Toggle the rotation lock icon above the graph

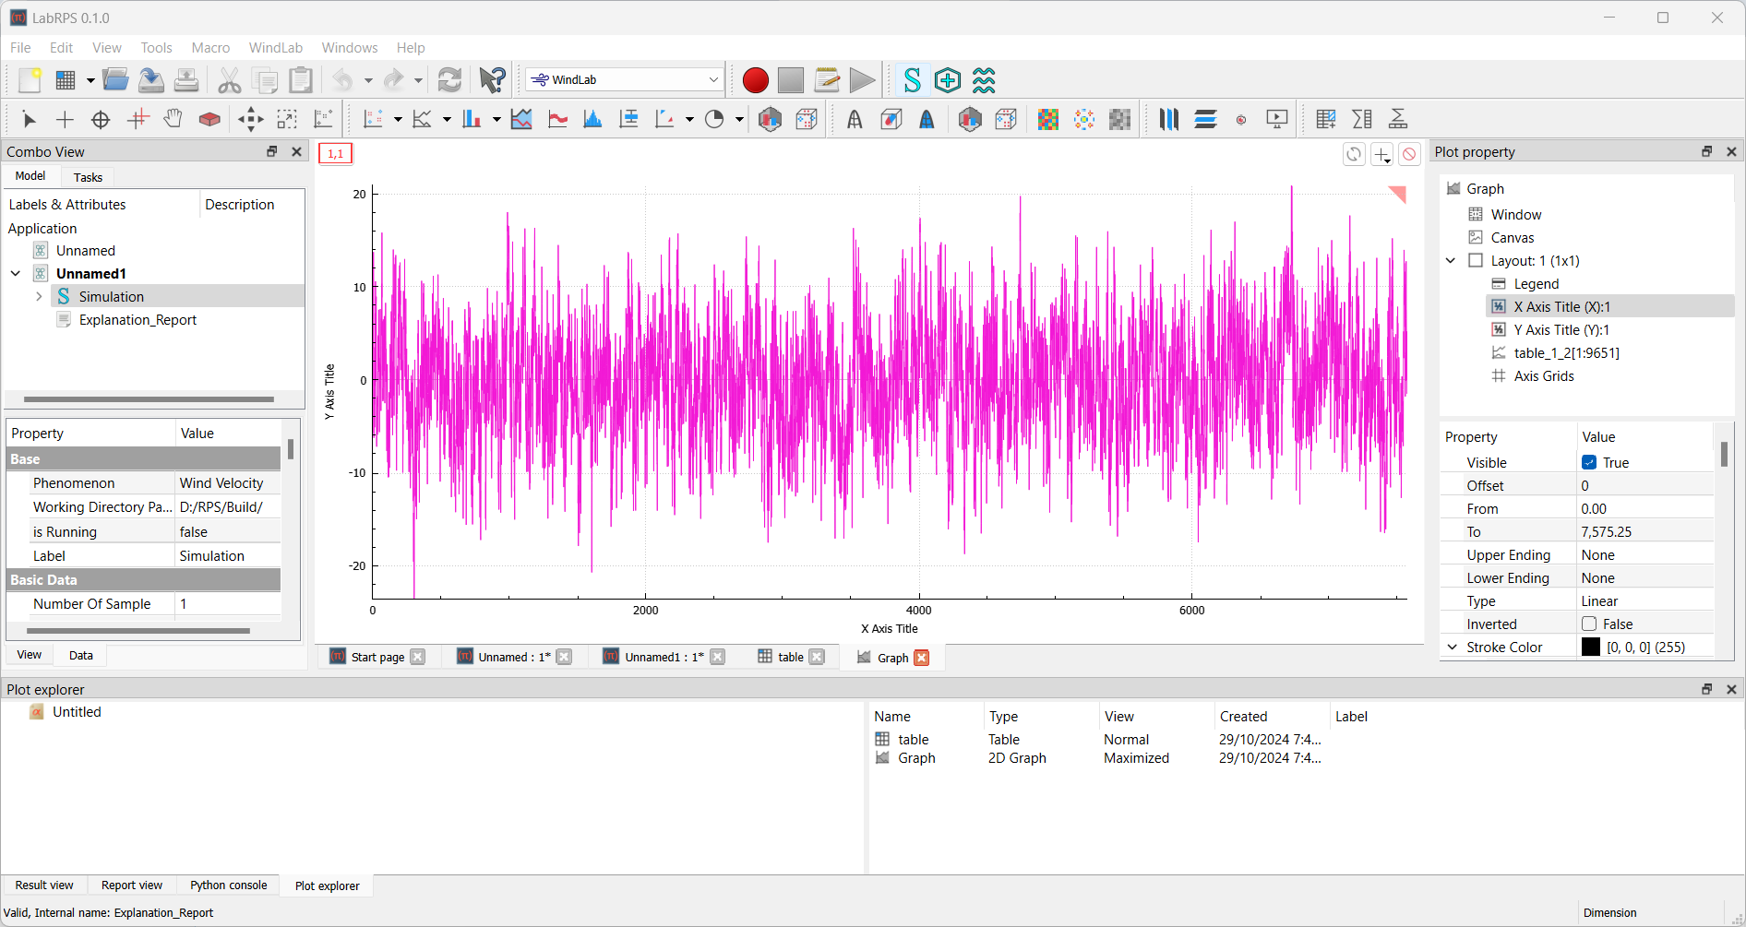click(x=1353, y=154)
